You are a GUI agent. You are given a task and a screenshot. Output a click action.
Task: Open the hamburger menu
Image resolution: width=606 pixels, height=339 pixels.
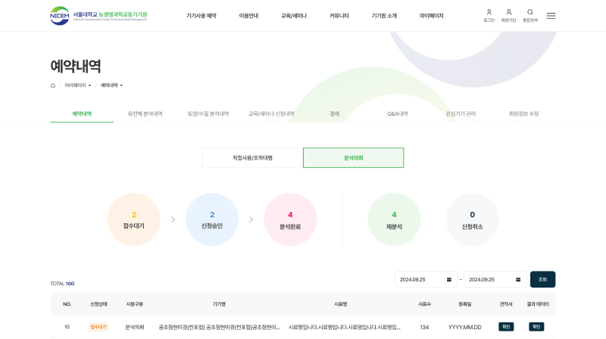coord(551,15)
